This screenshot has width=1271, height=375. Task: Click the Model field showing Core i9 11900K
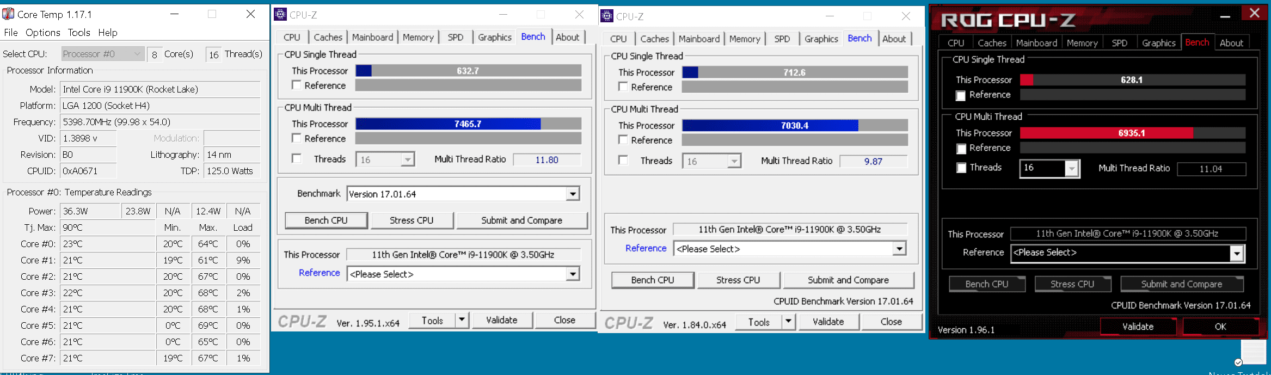click(161, 89)
